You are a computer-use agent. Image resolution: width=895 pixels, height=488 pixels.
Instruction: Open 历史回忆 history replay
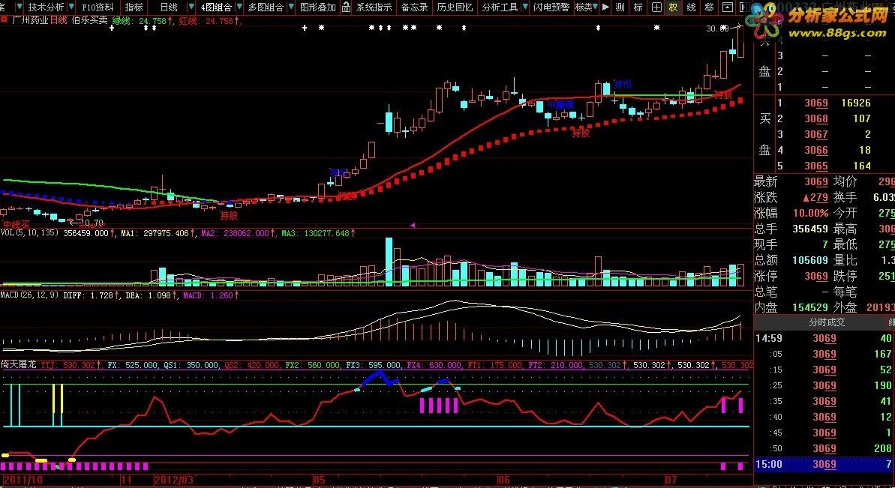coord(455,7)
